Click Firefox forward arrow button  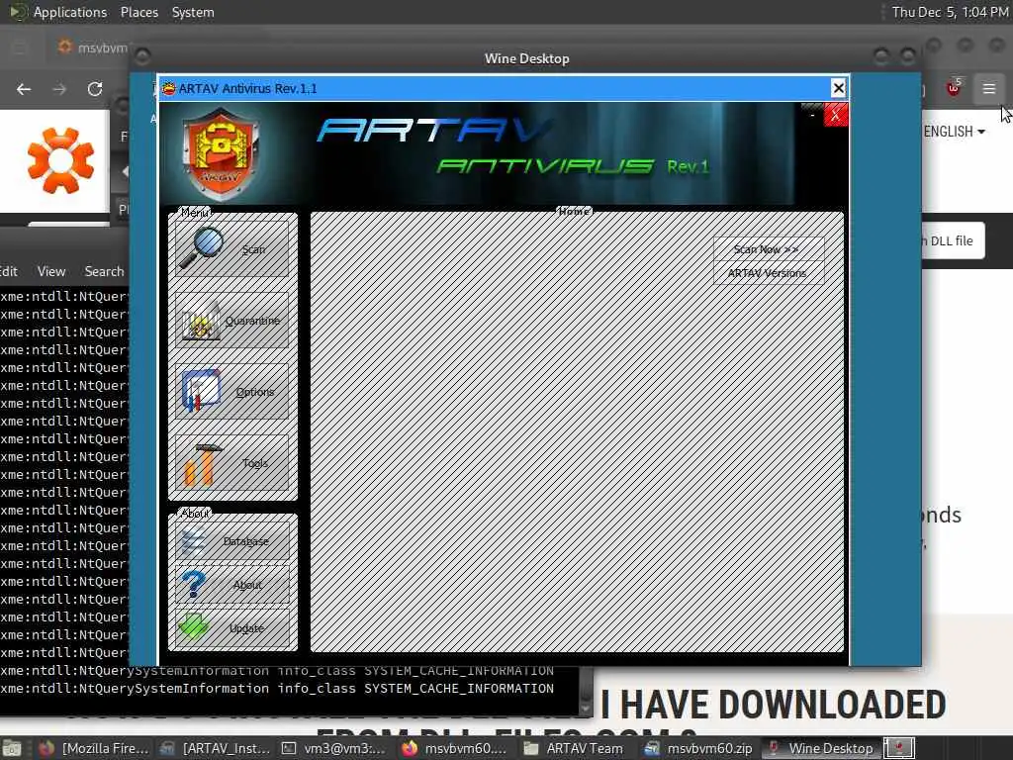[59, 89]
